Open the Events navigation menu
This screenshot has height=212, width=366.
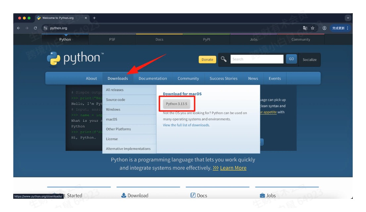tap(275, 78)
